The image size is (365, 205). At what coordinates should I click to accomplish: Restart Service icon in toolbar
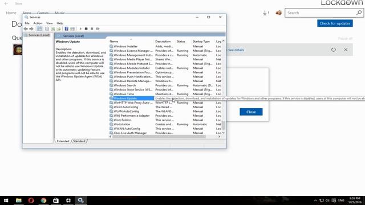pyautogui.click(x=98, y=29)
